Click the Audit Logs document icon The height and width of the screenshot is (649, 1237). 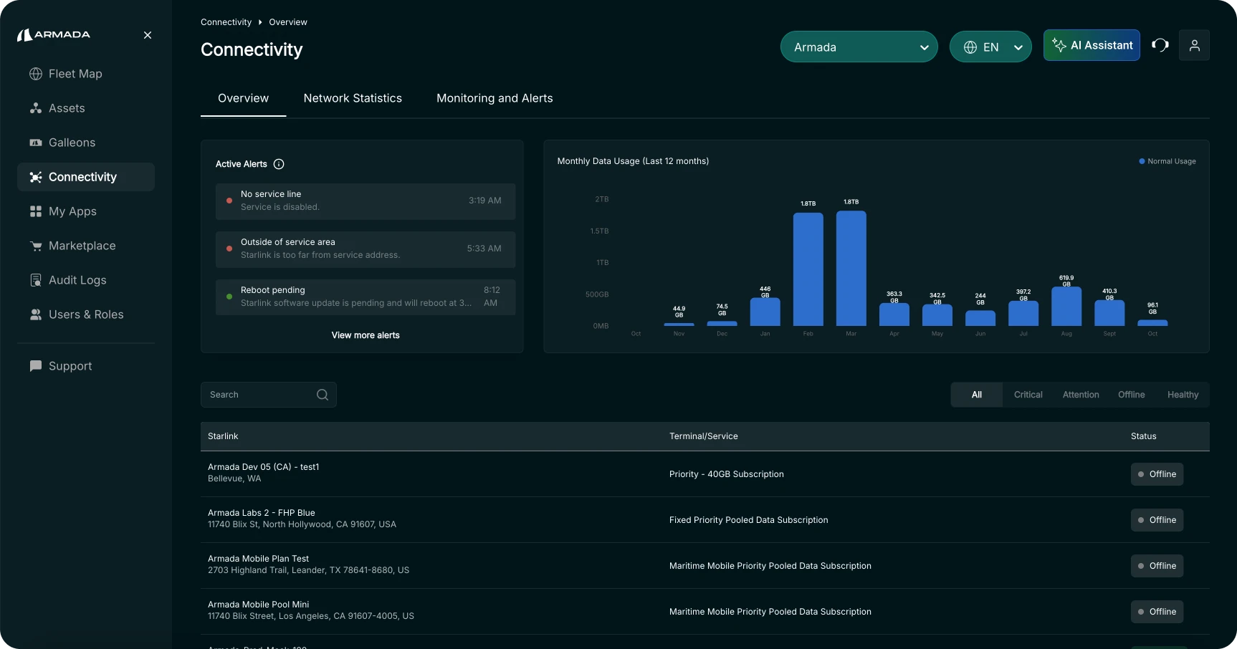tap(36, 280)
